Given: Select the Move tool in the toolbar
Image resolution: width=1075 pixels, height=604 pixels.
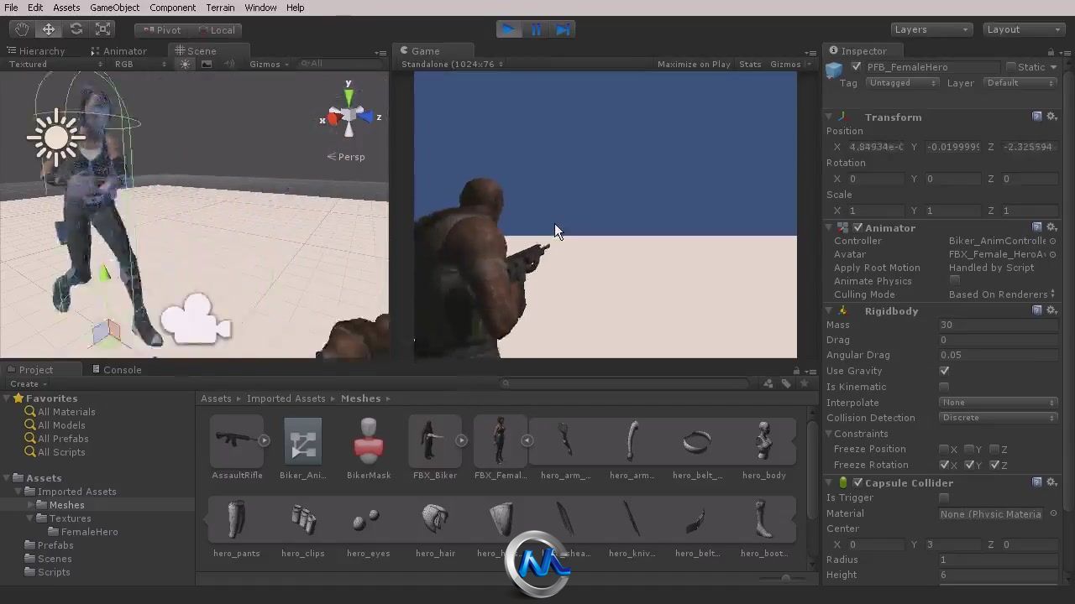Looking at the screenshot, I should pyautogui.click(x=49, y=29).
